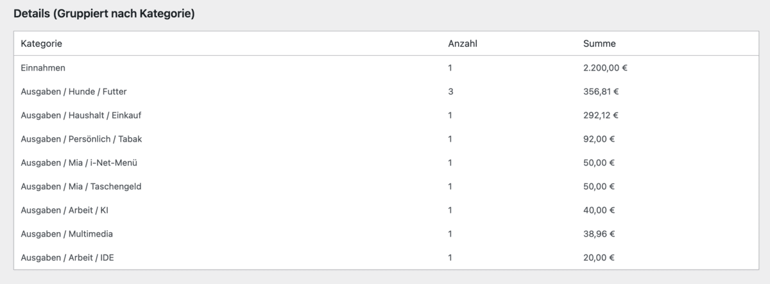Click the 292,12 € sum value
Viewport: 770px width, 284px height.
tap(601, 115)
